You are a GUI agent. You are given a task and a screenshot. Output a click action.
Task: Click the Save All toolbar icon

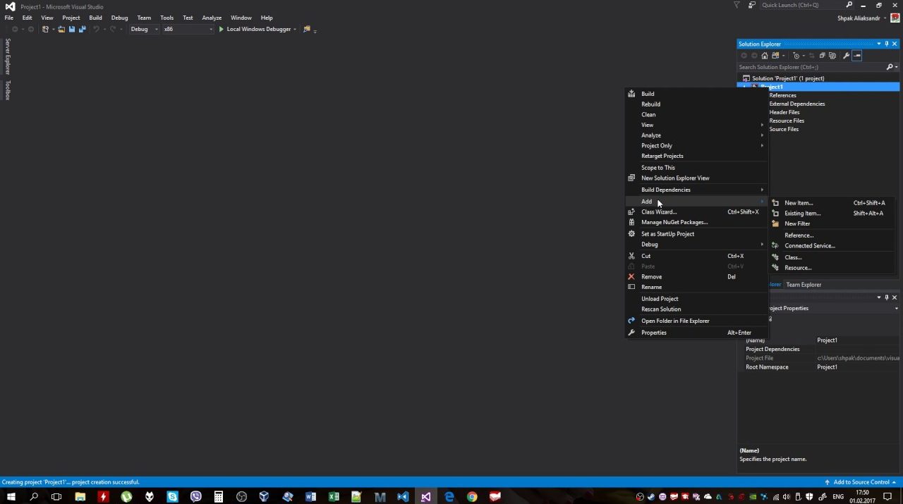(x=82, y=29)
